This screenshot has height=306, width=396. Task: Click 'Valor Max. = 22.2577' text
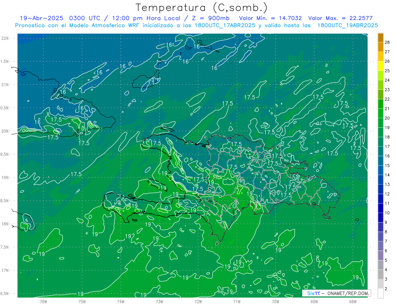click(x=340, y=18)
